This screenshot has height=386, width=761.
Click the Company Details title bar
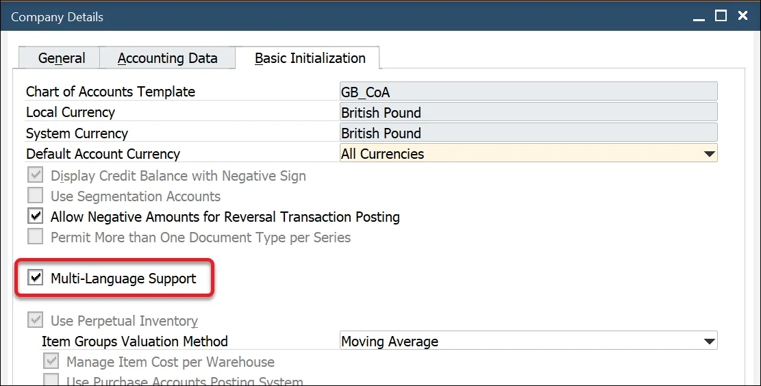pyautogui.click(x=342, y=16)
